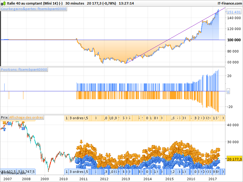This screenshot has width=243, height=182.
Task: Click the 30 000 price axis label
Action: coord(233,142)
